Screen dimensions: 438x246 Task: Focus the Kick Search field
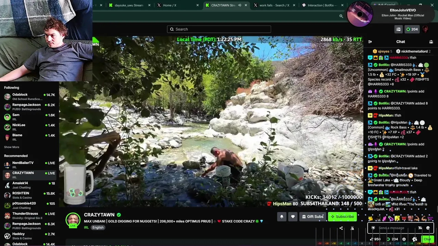tap(219, 29)
